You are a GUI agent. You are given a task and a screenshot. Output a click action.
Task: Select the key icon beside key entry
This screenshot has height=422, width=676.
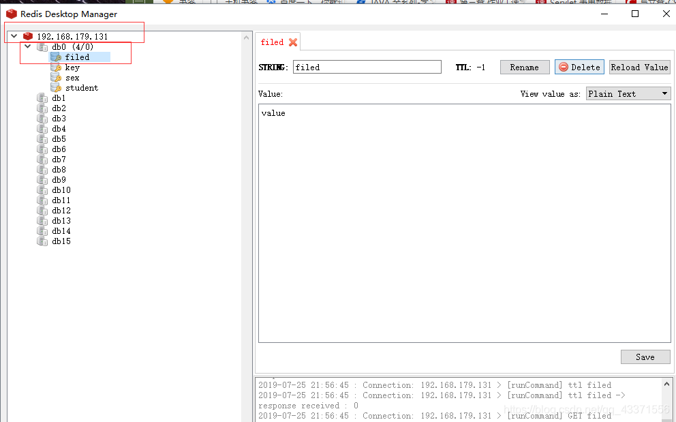(x=56, y=67)
